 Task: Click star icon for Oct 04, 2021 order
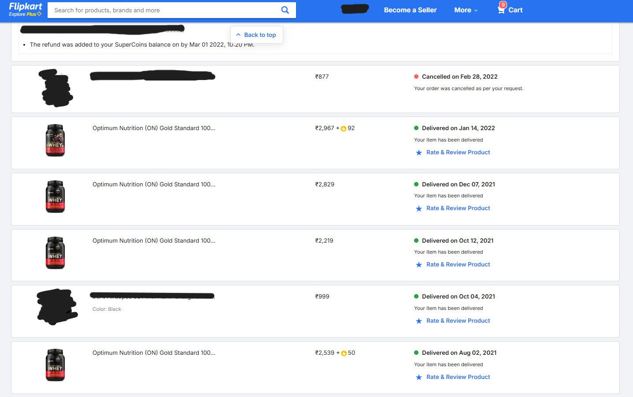pos(419,321)
